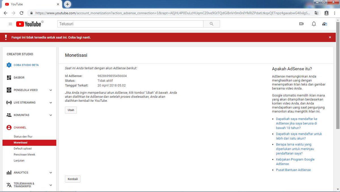340x192 pixels.
Task: Click the Channel person icon
Action: pos(9,127)
